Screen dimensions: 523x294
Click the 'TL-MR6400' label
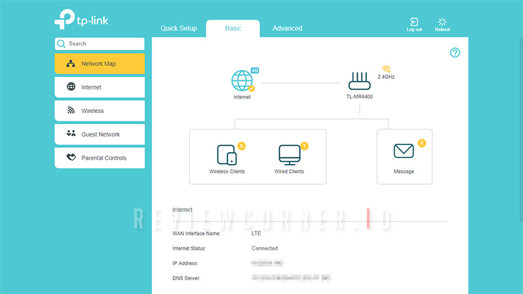coord(360,97)
